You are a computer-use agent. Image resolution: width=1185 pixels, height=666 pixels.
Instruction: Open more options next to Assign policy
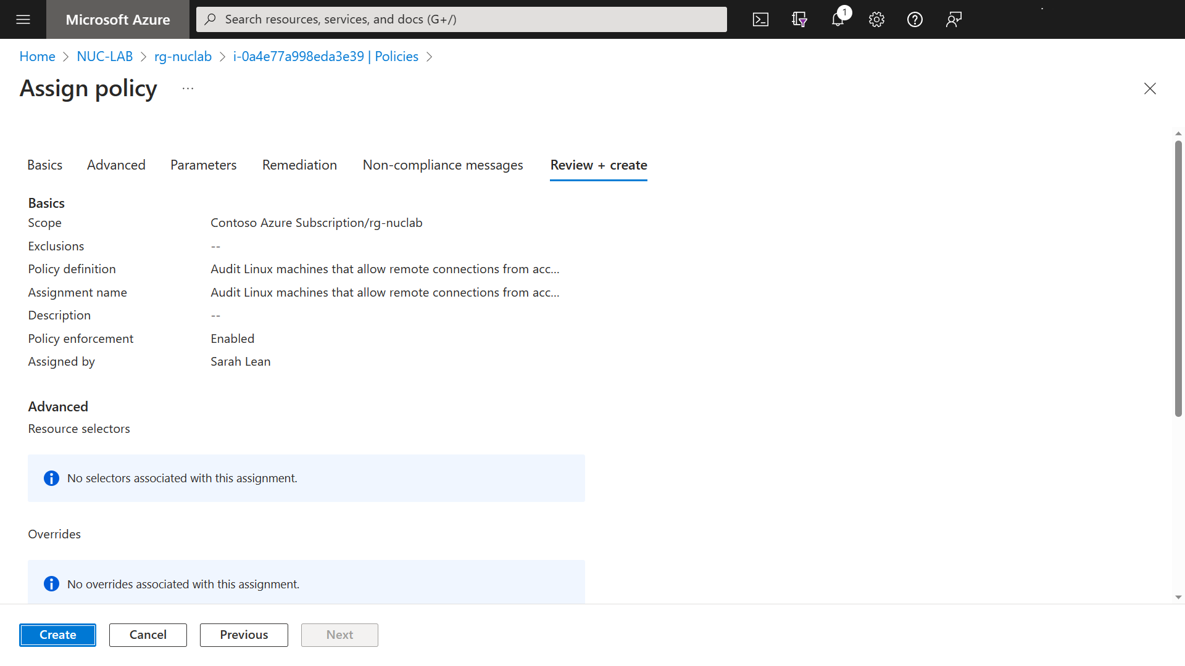click(188, 88)
